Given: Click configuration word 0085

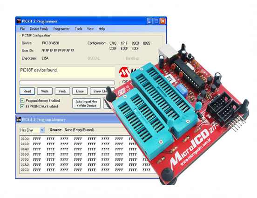Looking at the screenshot, I should (x=147, y=43).
